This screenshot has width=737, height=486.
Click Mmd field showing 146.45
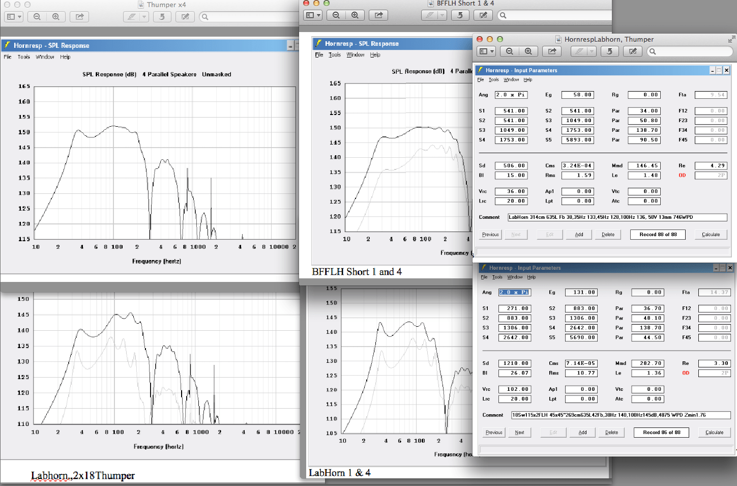pyautogui.click(x=644, y=165)
